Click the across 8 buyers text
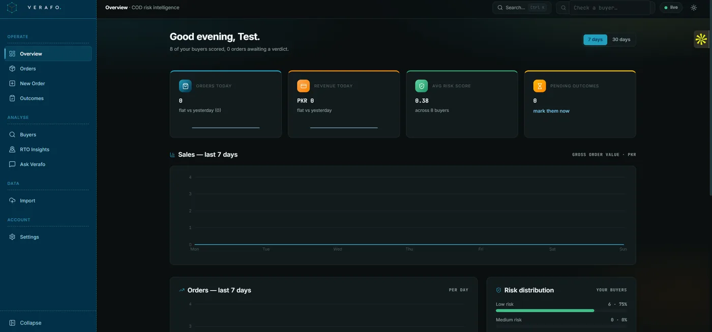The width and height of the screenshot is (712, 332). click(432, 110)
